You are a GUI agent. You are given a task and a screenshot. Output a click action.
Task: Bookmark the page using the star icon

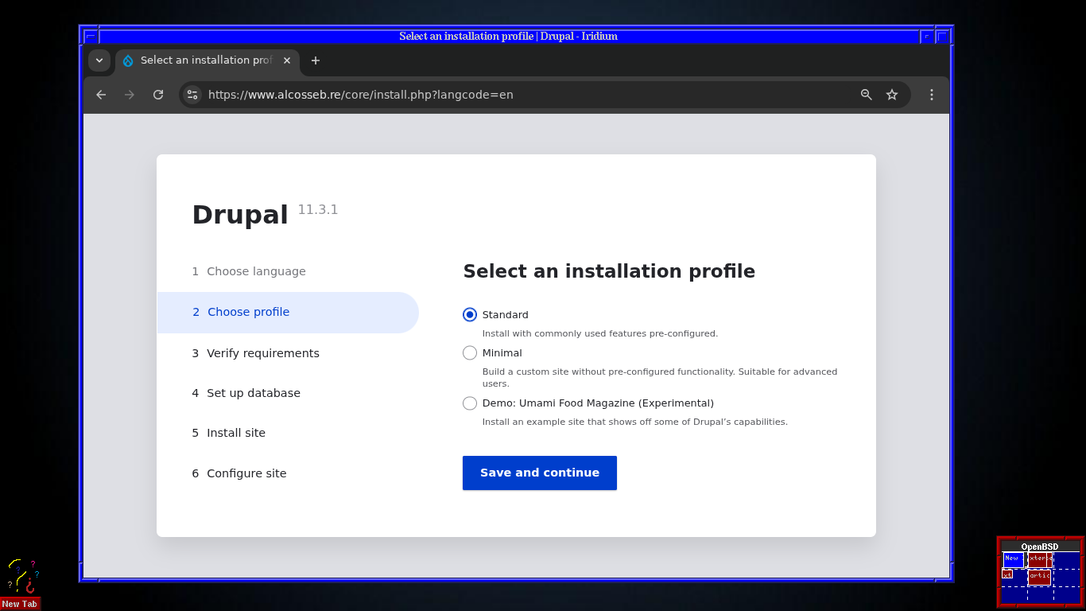coord(891,94)
